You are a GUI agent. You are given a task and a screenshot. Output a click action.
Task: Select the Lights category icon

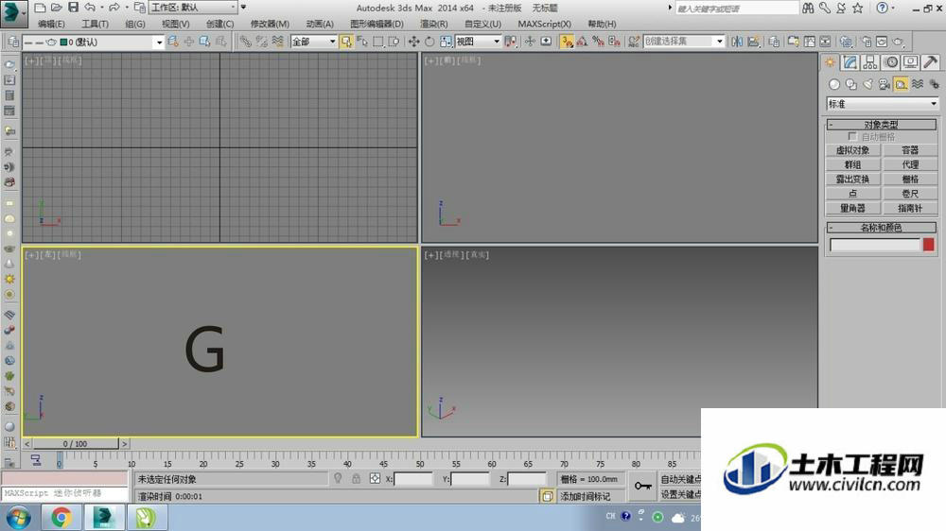pyautogui.click(x=867, y=85)
